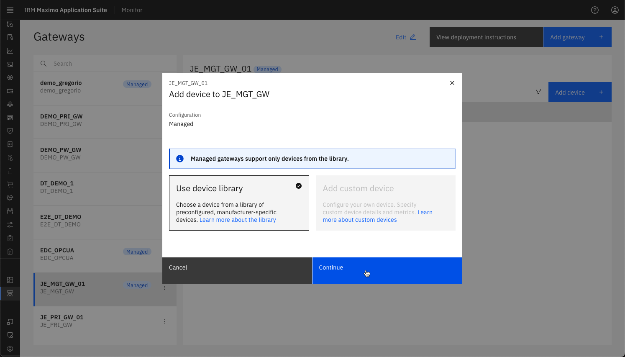This screenshot has height=357, width=625.
Task: Click the Add device button
Action: pos(580,92)
